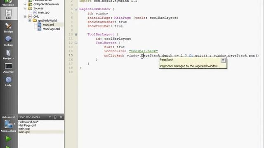Split the Open Documents pane
The height and width of the screenshot is (148, 264).
click(x=55, y=117)
